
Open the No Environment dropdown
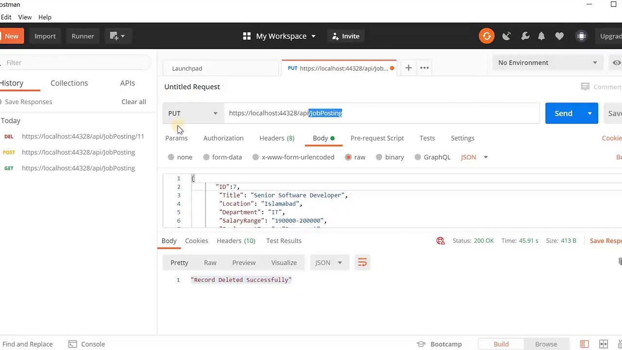(548, 62)
